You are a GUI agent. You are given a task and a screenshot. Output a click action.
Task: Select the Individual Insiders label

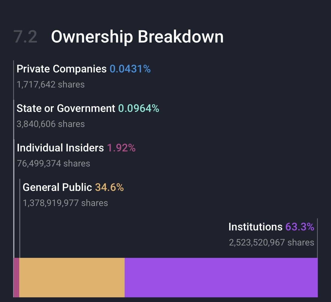(60, 148)
